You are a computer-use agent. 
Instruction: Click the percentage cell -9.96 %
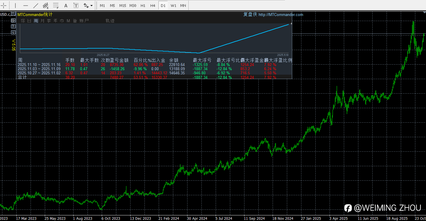[x=140, y=69]
